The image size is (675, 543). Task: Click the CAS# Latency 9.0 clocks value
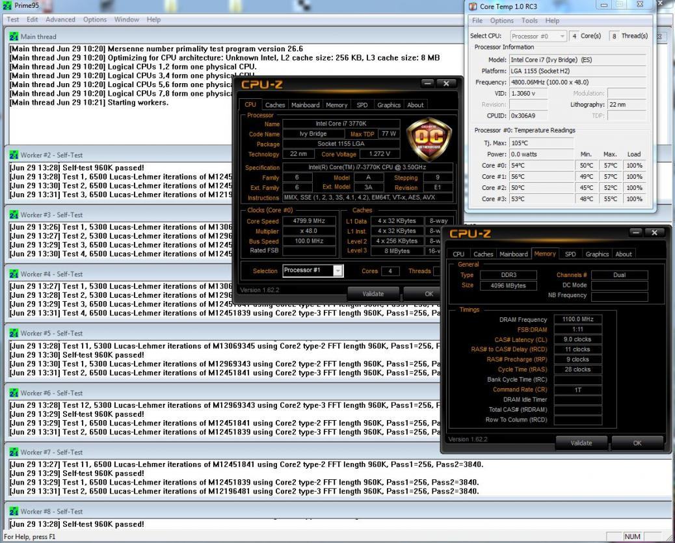coord(577,339)
